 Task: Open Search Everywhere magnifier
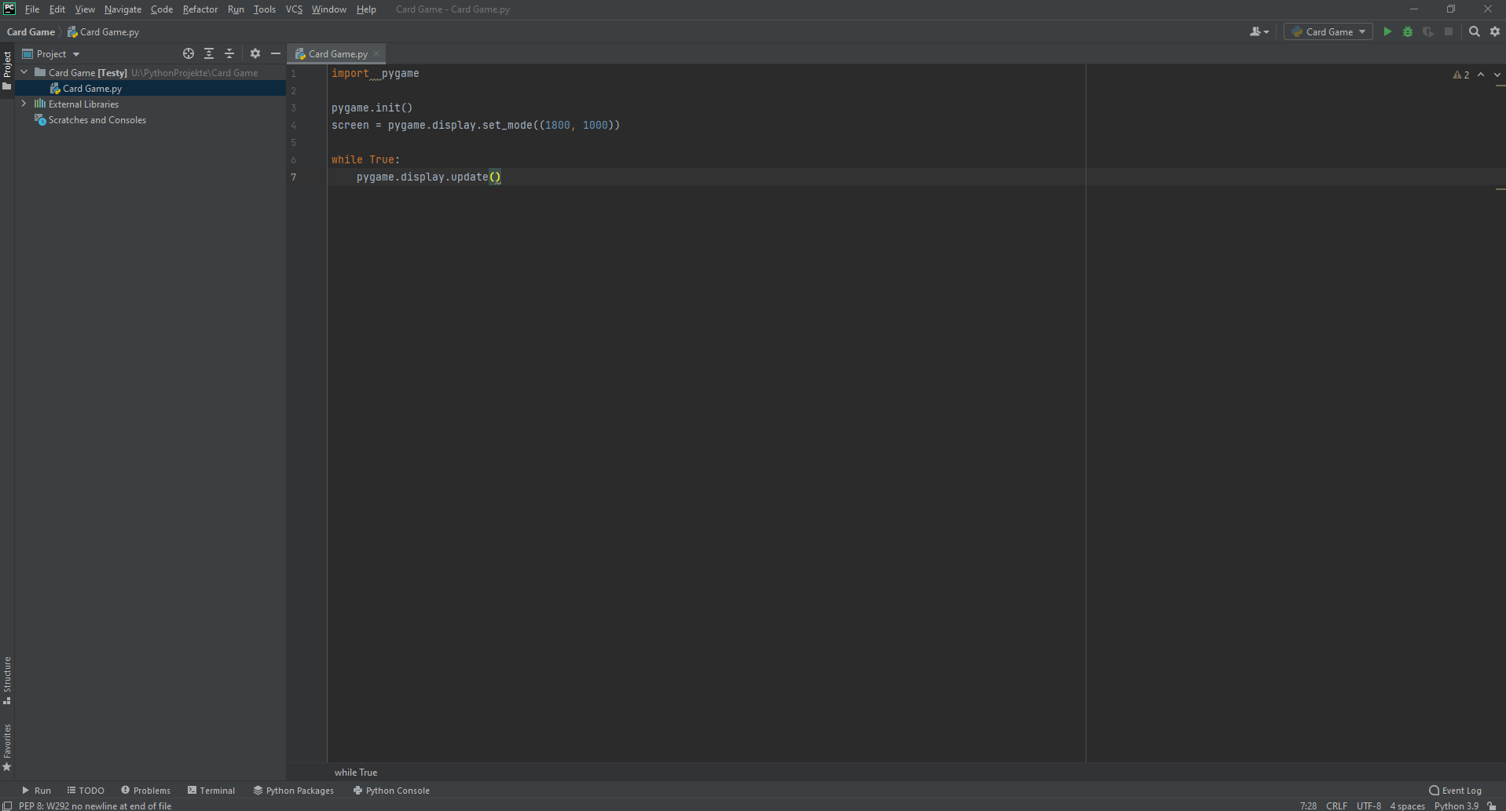pos(1475,31)
